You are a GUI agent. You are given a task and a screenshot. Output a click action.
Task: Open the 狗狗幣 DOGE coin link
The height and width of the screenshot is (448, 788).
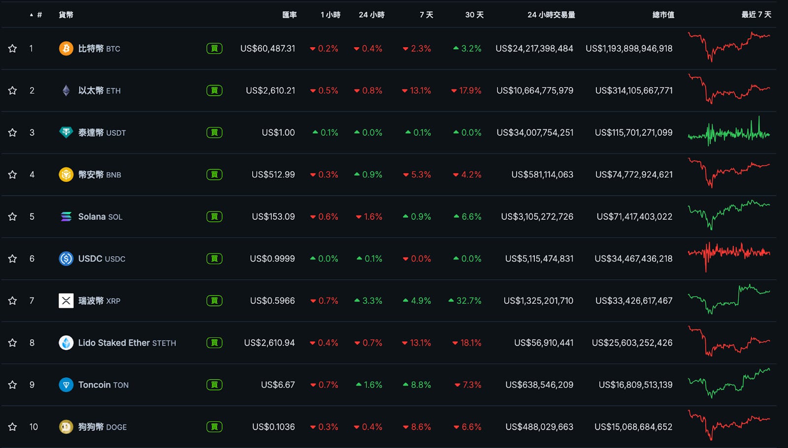tap(102, 427)
